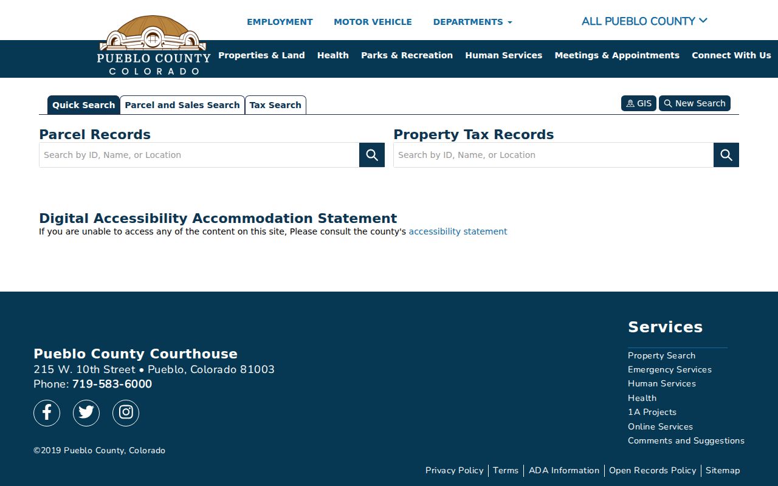Switch to Parcel and Sales Search tab

coord(182,105)
